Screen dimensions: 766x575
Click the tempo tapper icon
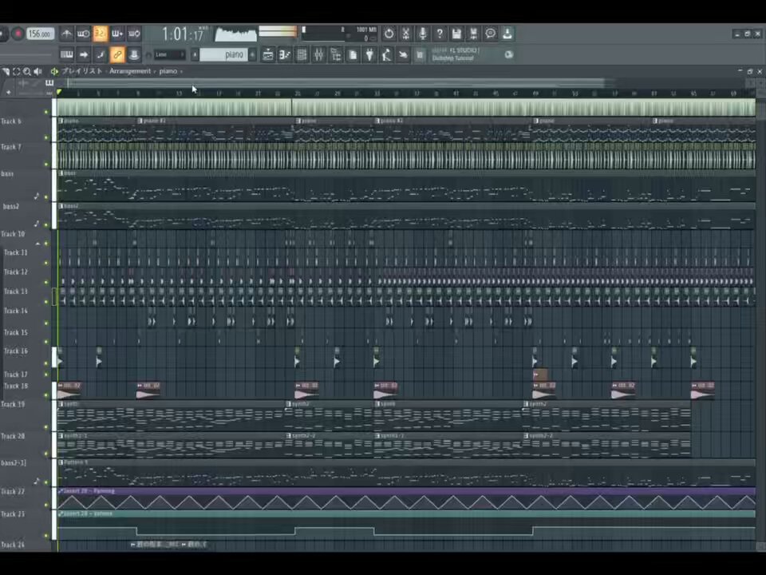386,55
